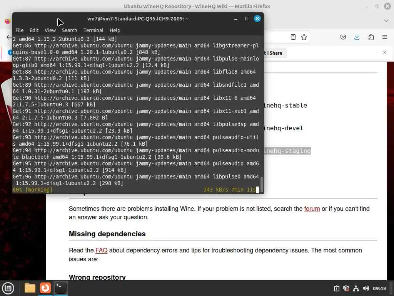The height and width of the screenshot is (296, 394).
Task: Click the 343 kB/s 7min 11s status text
Action: pos(229,190)
